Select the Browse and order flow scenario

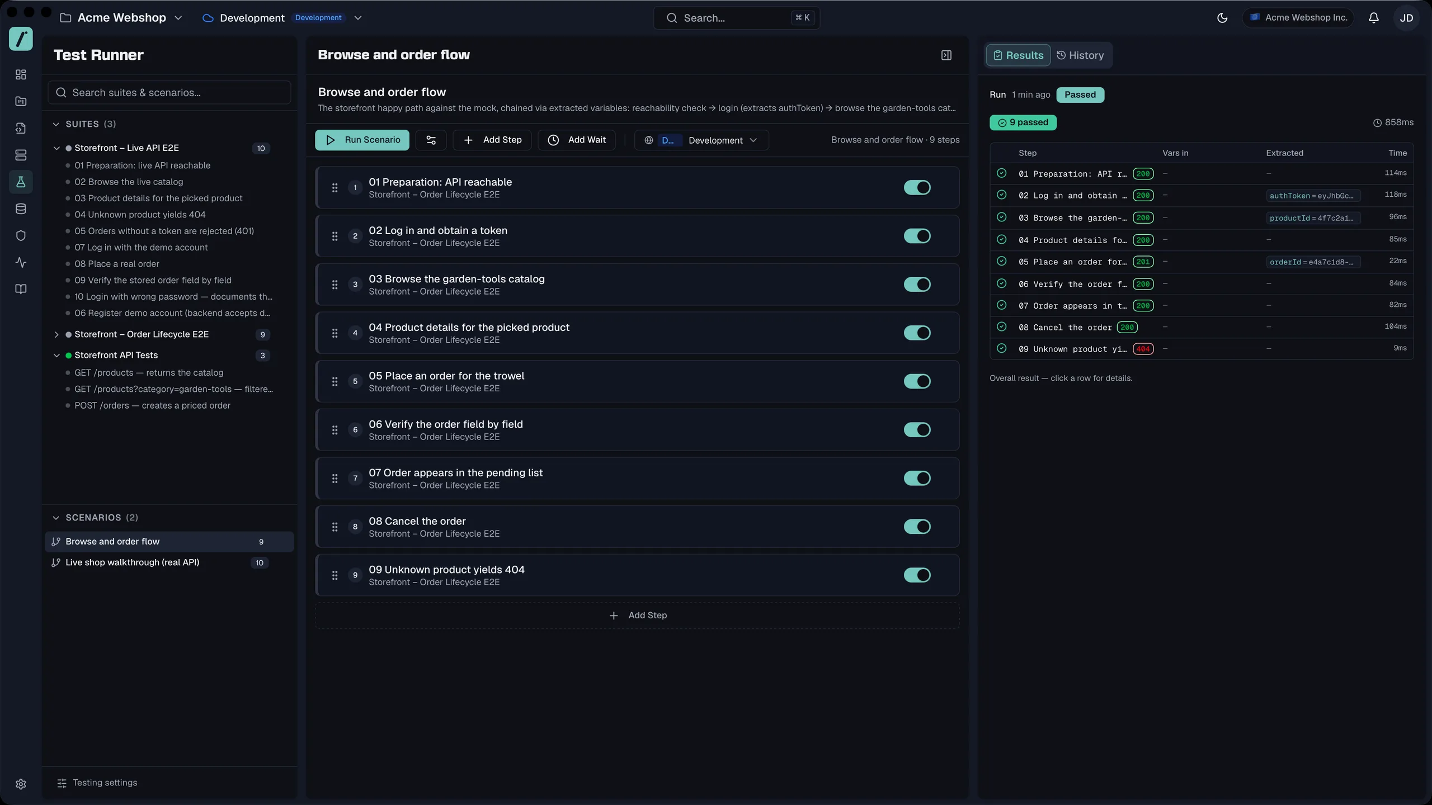pos(169,542)
